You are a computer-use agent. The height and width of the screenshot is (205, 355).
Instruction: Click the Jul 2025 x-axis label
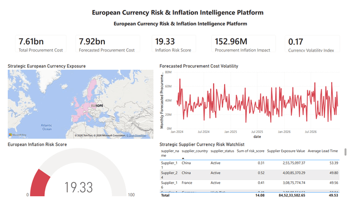(x=257, y=132)
